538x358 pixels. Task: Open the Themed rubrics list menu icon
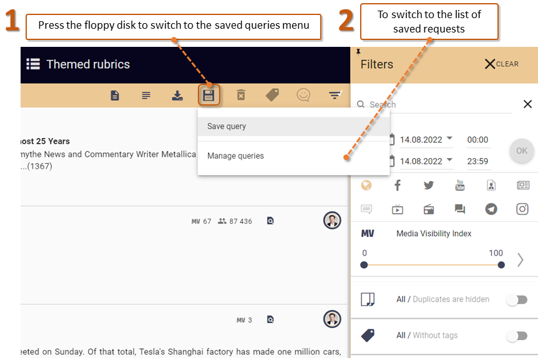pyautogui.click(x=33, y=64)
